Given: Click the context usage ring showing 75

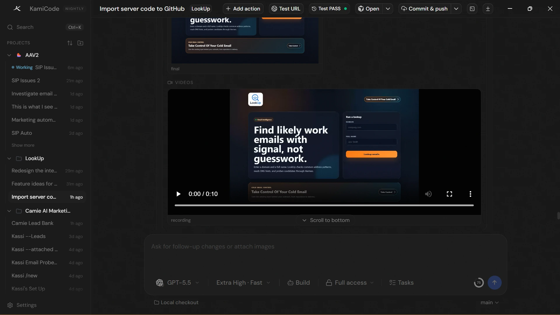Looking at the screenshot, I should click(479, 283).
